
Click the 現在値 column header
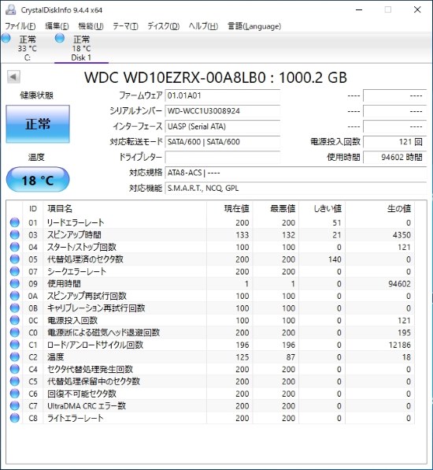click(x=230, y=209)
